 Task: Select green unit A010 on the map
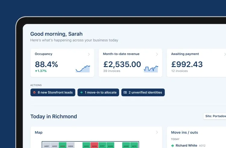pyautogui.click(x=134, y=145)
